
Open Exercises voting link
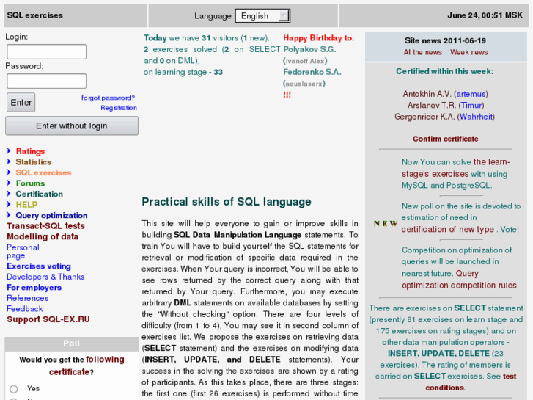[x=39, y=266]
